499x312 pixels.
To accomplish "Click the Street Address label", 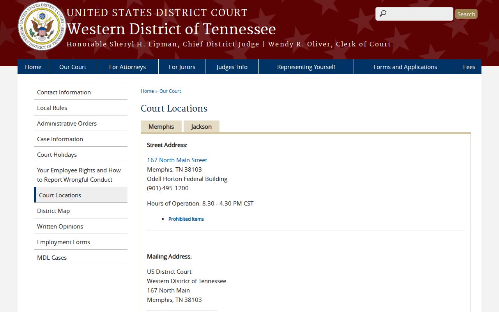I will 167,145.
